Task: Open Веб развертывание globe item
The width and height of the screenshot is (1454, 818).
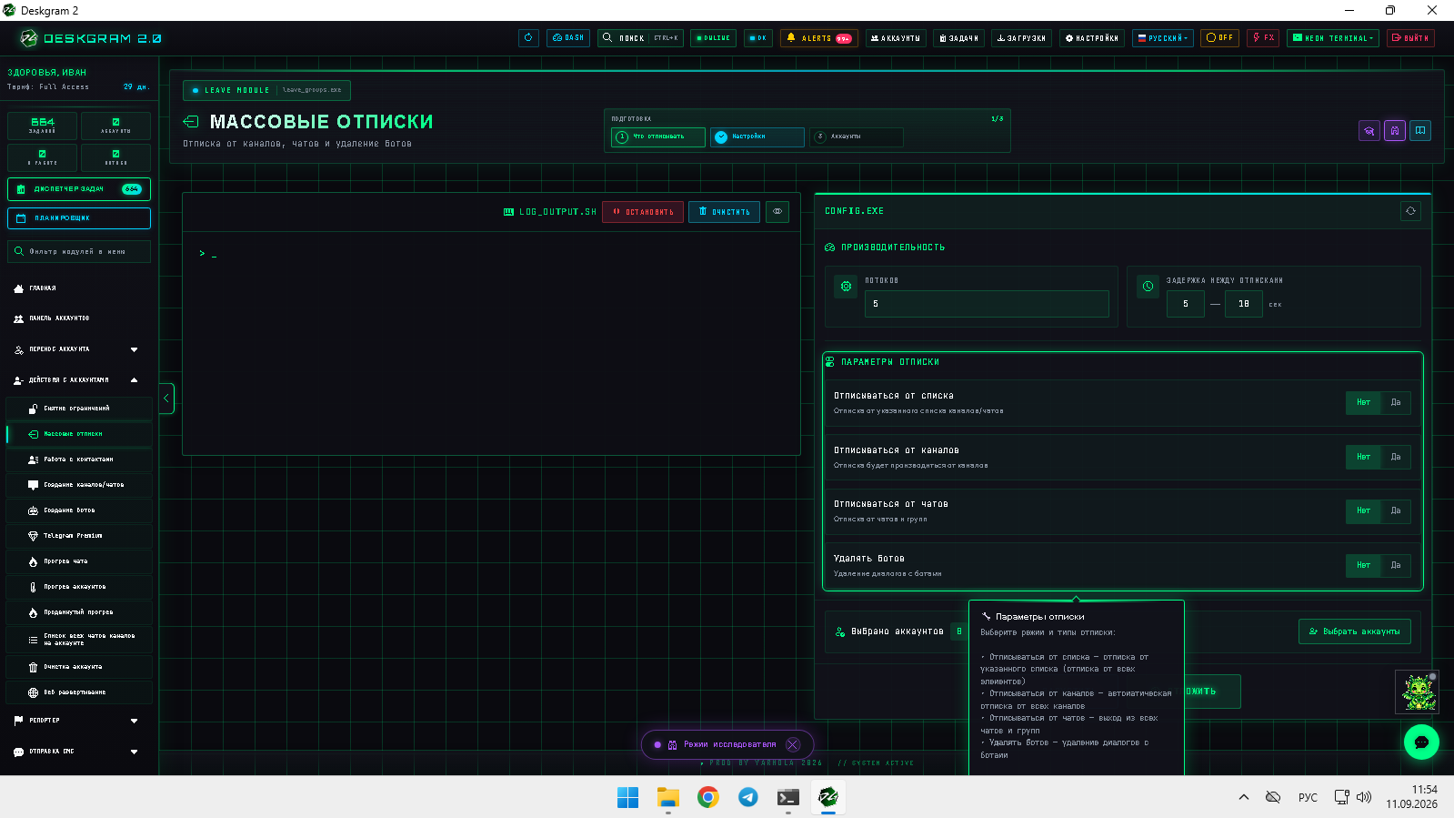Action: 79,692
